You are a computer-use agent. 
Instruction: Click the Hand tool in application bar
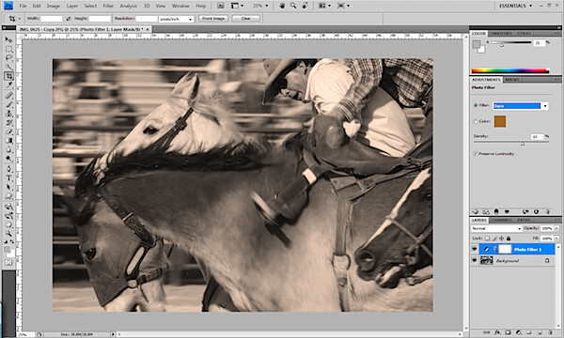[x=282, y=6]
